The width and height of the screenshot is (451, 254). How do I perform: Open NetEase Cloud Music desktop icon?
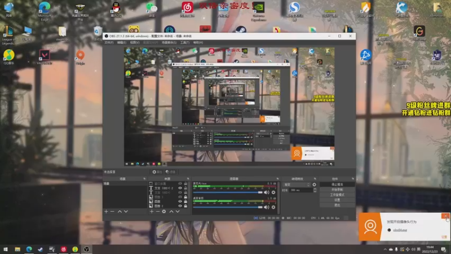187,10
